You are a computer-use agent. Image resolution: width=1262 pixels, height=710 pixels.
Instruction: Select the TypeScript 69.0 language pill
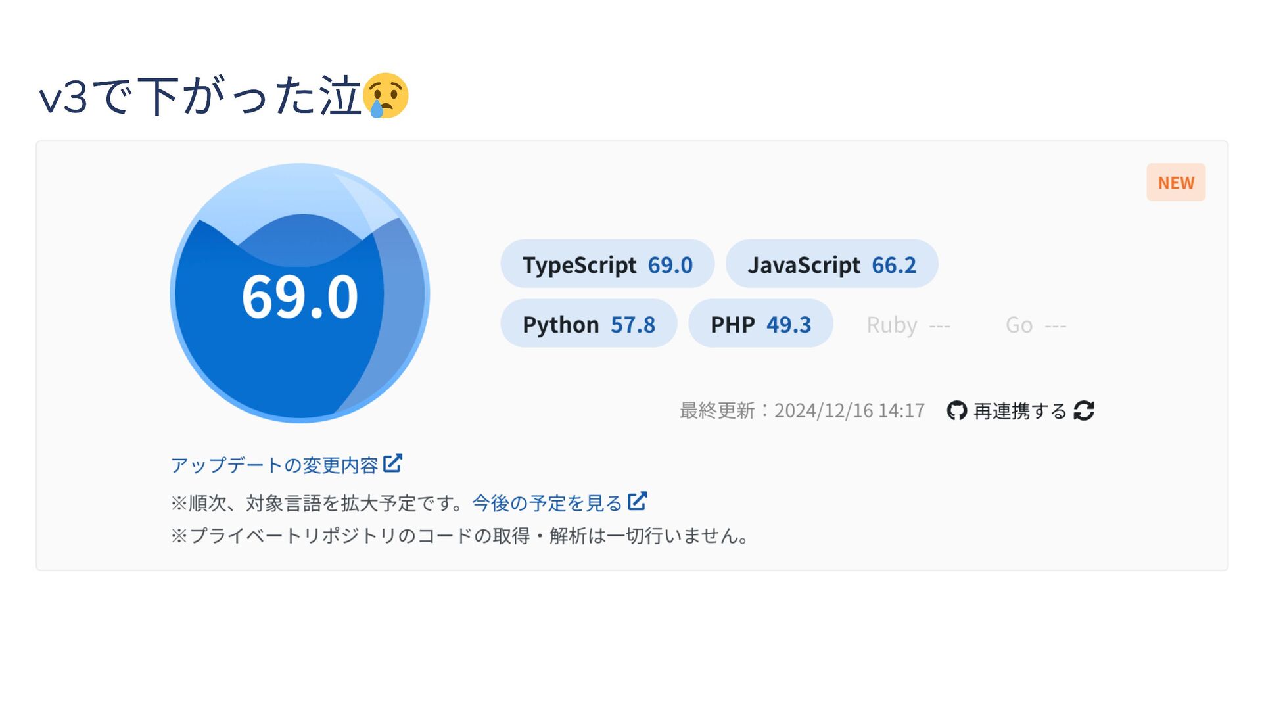pyautogui.click(x=607, y=264)
